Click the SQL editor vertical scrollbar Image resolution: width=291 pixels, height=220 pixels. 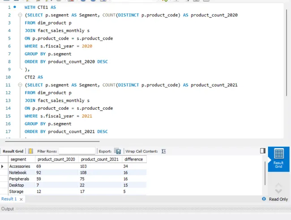pyautogui.click(x=287, y=53)
